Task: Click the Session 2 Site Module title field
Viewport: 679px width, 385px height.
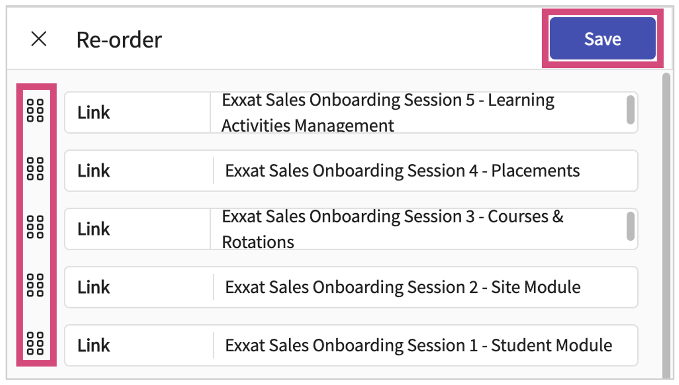Action: pos(402,287)
